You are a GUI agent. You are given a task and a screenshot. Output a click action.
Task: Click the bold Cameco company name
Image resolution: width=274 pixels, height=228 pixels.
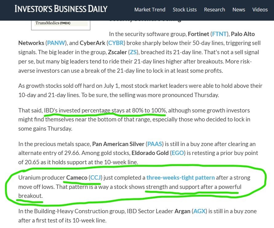77,177
